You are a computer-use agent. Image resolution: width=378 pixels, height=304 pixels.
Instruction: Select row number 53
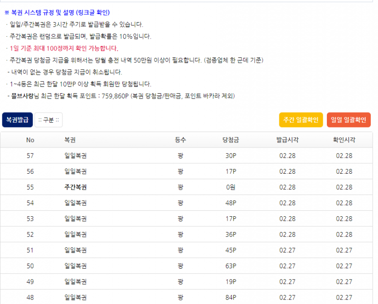pyautogui.click(x=30, y=218)
